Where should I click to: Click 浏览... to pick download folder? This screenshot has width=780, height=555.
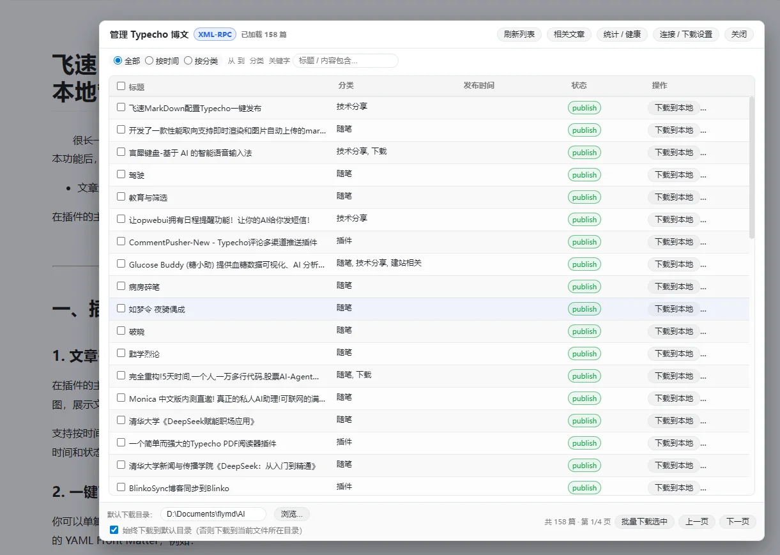coord(292,514)
